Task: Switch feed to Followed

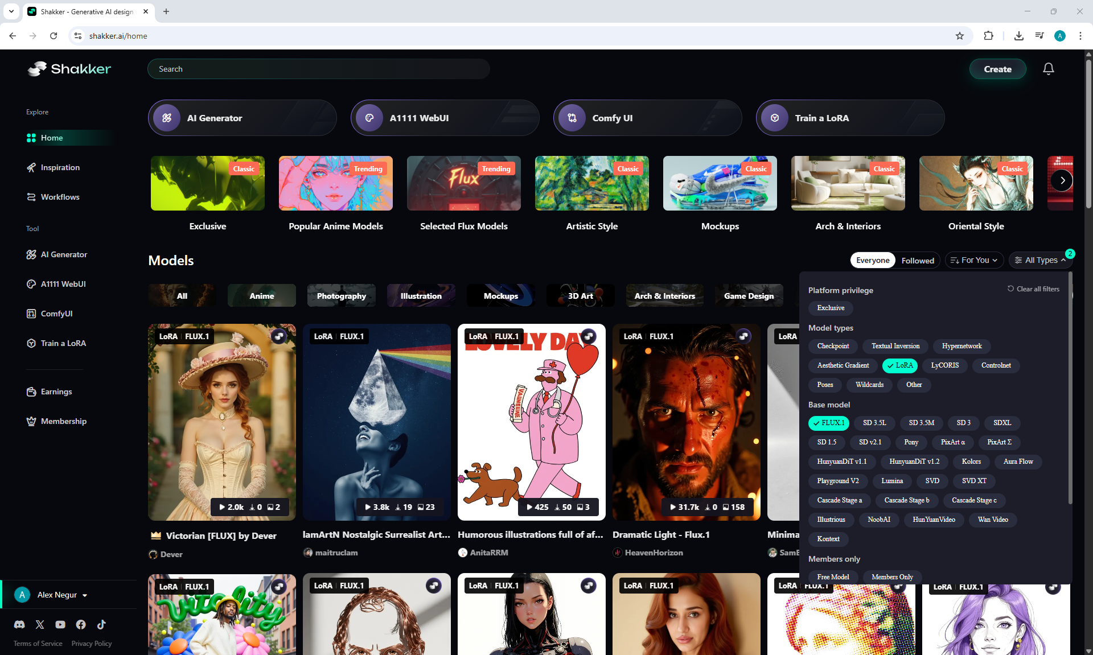Action: click(x=917, y=260)
